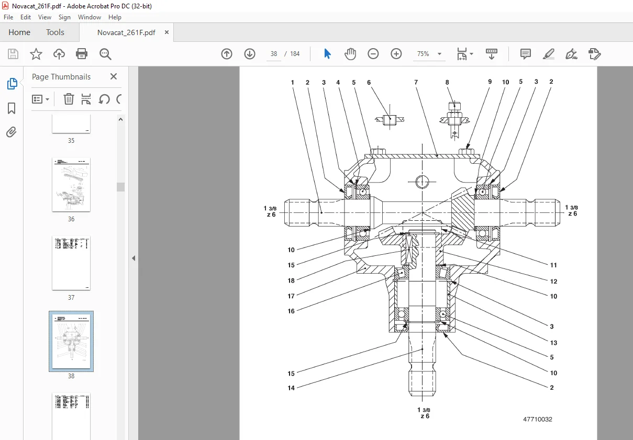Switch to the Tools tab
The image size is (633, 440).
click(x=55, y=32)
